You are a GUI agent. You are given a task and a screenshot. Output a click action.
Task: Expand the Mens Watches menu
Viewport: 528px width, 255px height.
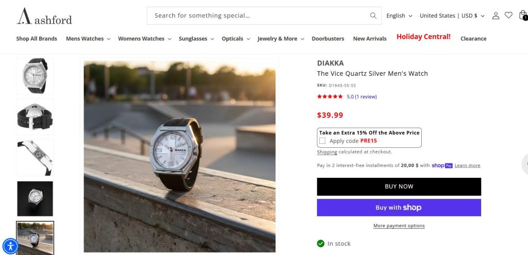[87, 39]
